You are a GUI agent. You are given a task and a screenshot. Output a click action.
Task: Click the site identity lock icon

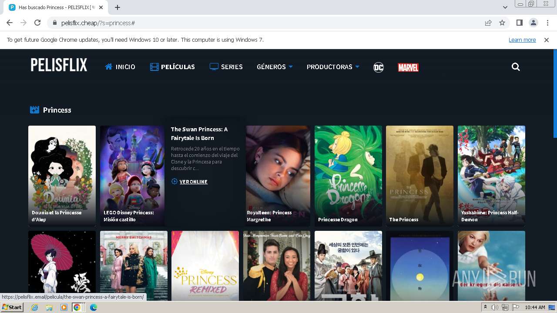(x=55, y=23)
